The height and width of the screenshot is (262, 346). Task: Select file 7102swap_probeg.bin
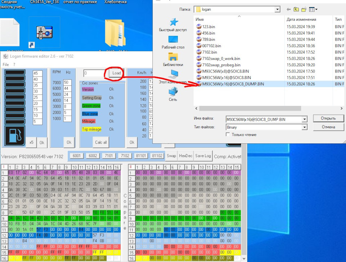tap(221, 65)
